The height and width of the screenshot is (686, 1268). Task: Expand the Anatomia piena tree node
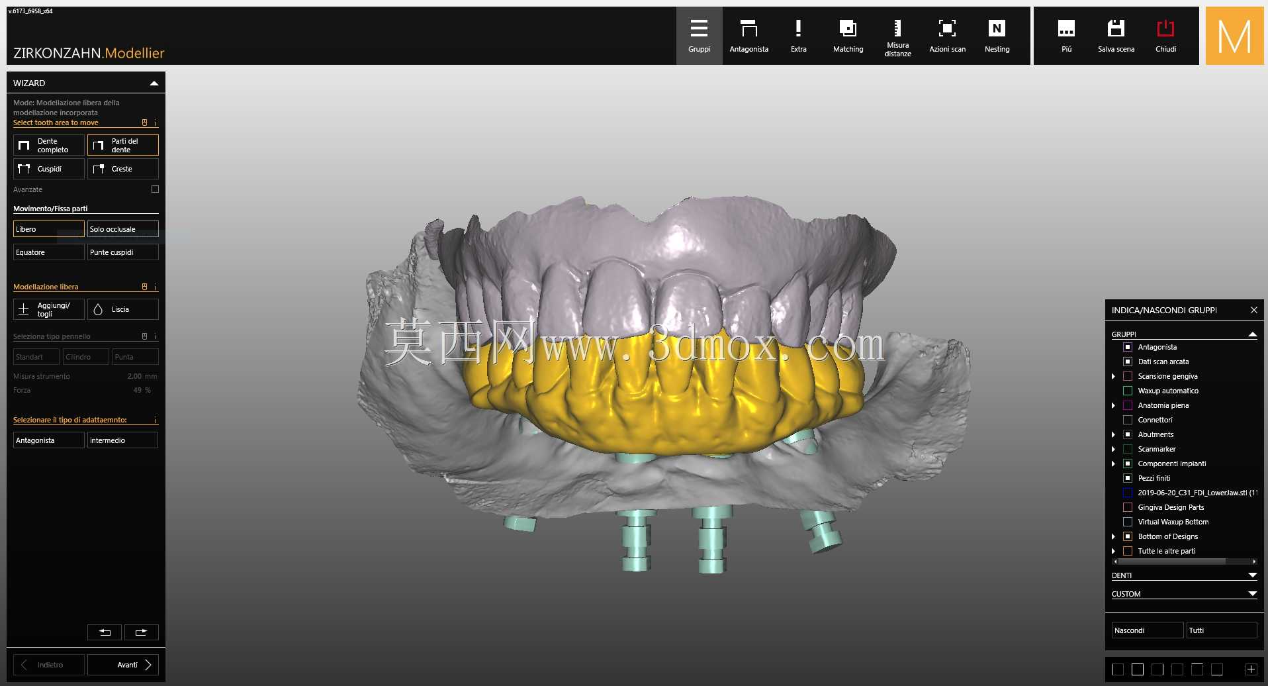[1113, 405]
